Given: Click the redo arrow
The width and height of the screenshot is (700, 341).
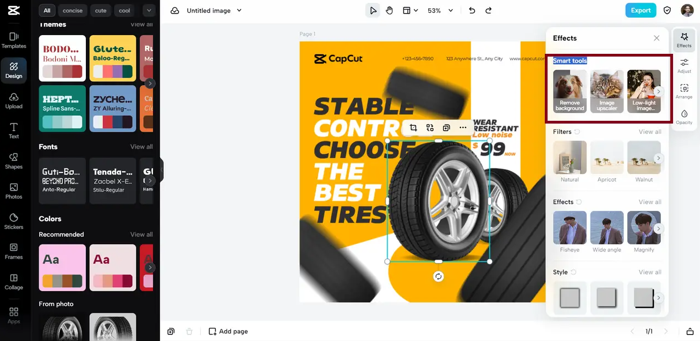Looking at the screenshot, I should coord(488,10).
